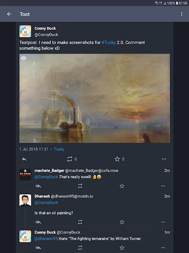Viewport: 189px width, 253px height.
Task: View Dhanesh's profile picture
Action: (x=25, y=200)
